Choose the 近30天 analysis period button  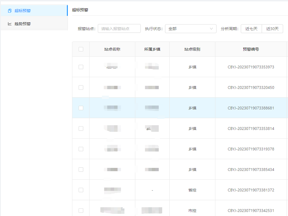272,29
